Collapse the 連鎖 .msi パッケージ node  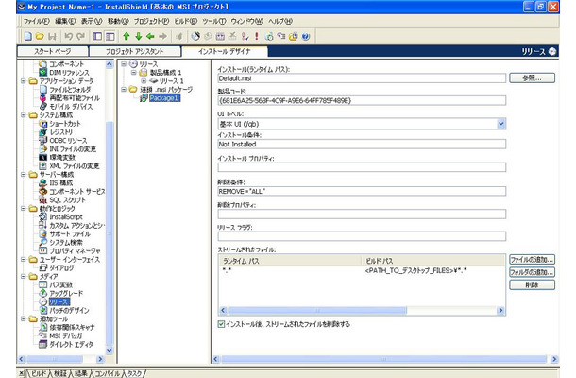pyautogui.click(x=124, y=90)
